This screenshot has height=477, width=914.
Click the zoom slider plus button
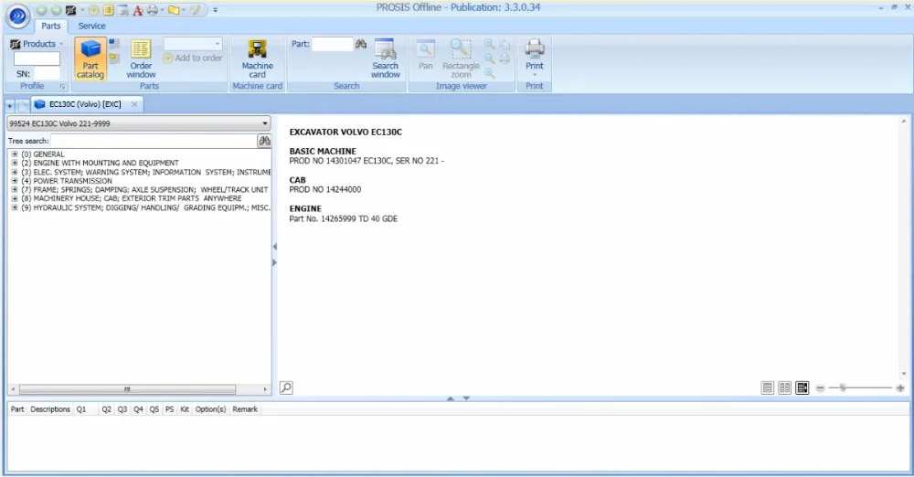[x=900, y=388]
